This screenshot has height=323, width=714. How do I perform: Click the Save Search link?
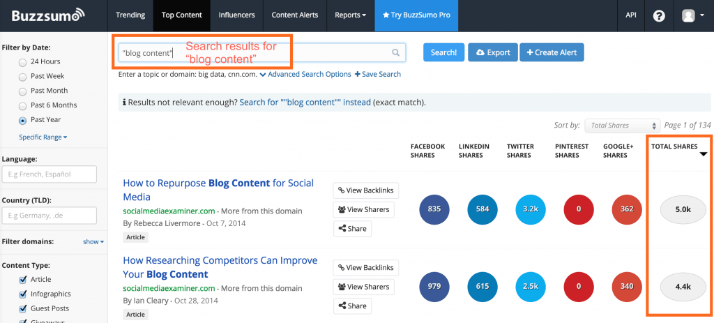378,74
